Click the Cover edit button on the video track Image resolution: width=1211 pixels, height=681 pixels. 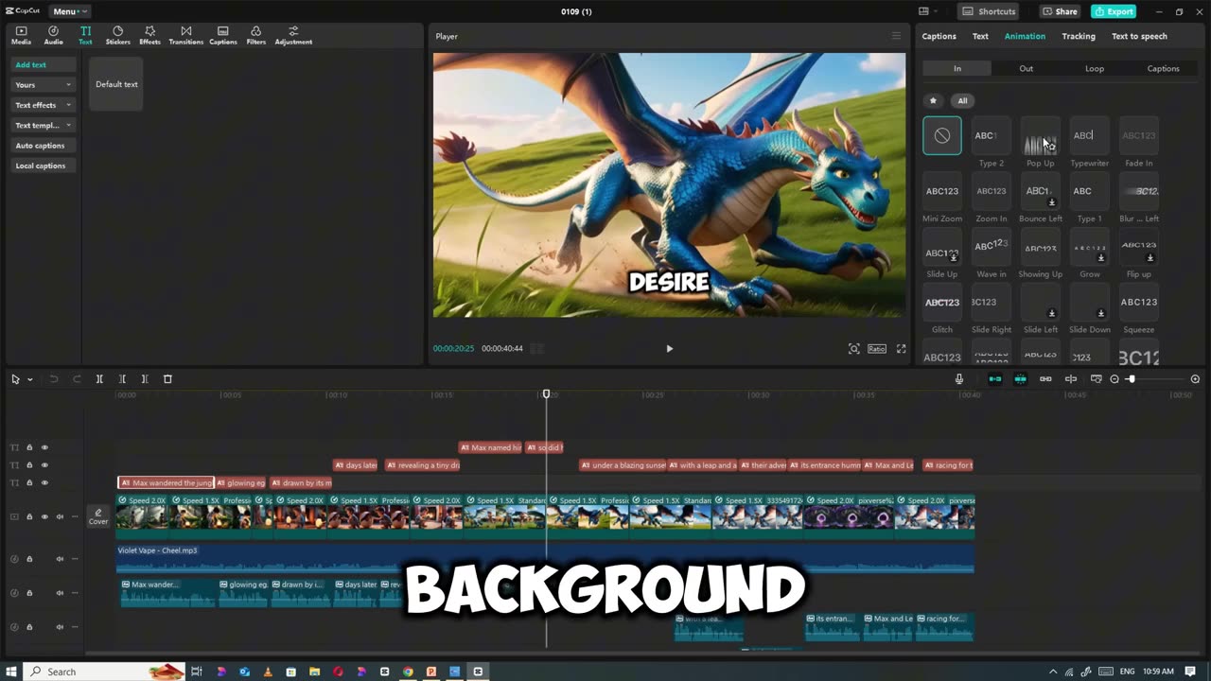pyautogui.click(x=98, y=516)
